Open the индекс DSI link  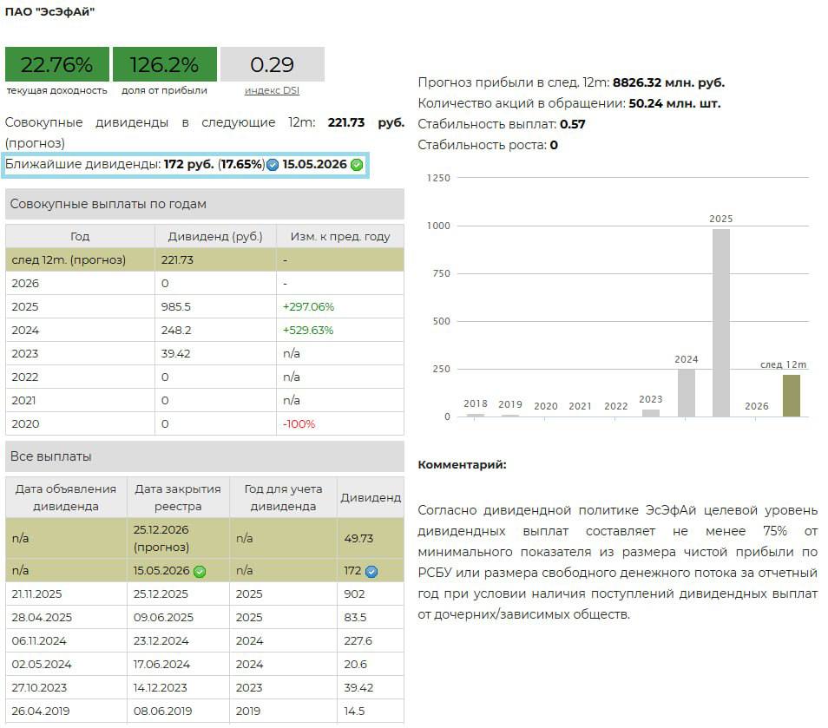272,90
